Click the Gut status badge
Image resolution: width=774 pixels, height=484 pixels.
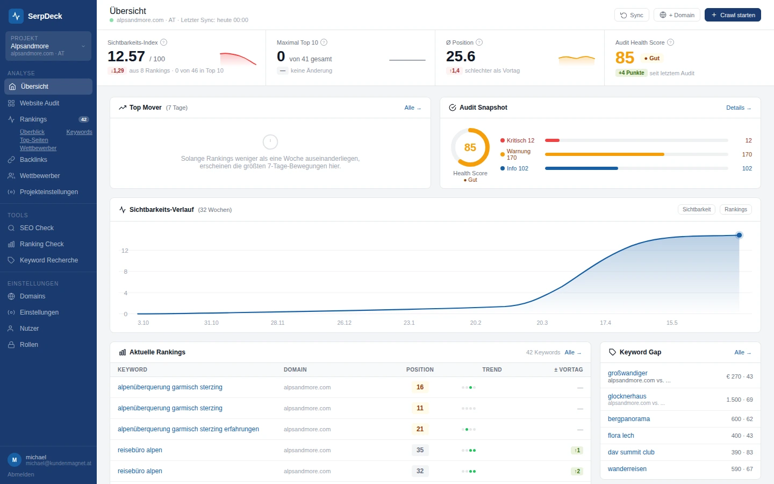652,58
